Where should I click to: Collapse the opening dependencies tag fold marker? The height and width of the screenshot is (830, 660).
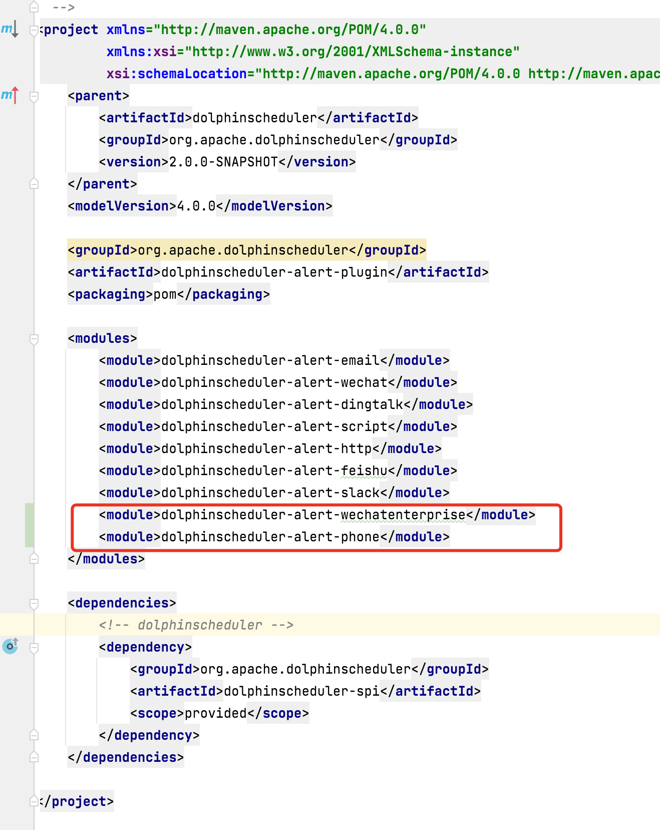tap(34, 604)
